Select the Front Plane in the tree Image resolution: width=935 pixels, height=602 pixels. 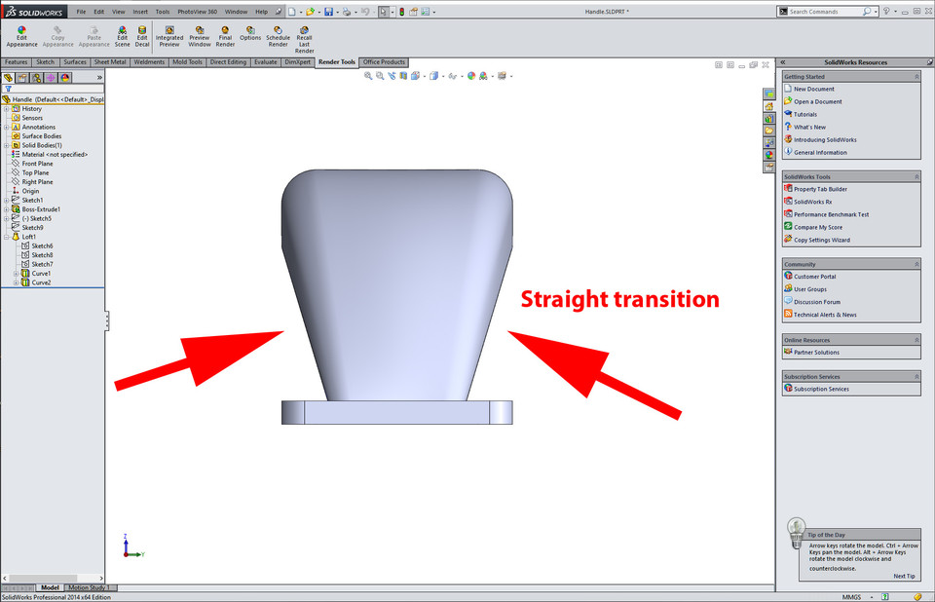click(x=39, y=164)
